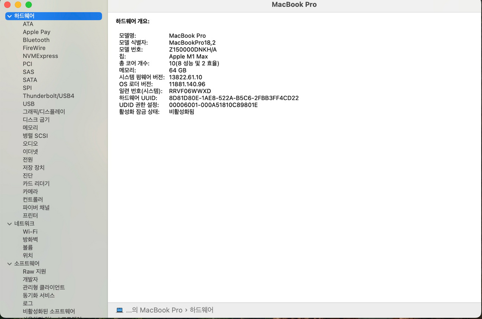The width and height of the screenshot is (482, 319).
Task: Open 비활성화된 소프트웨어 report
Action: click(48, 311)
